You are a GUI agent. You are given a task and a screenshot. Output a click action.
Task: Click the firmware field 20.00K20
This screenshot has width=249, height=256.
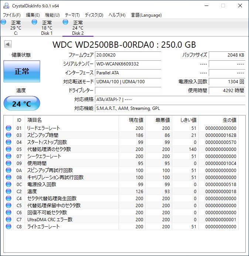pyautogui.click(x=128, y=55)
